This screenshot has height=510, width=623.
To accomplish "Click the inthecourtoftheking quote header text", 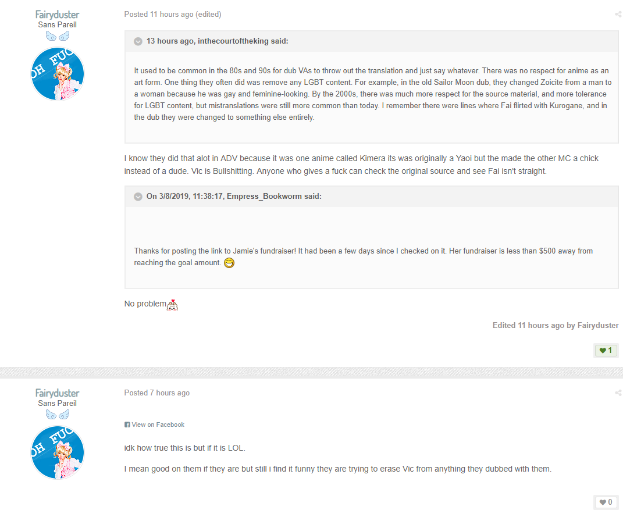I will (x=218, y=41).
